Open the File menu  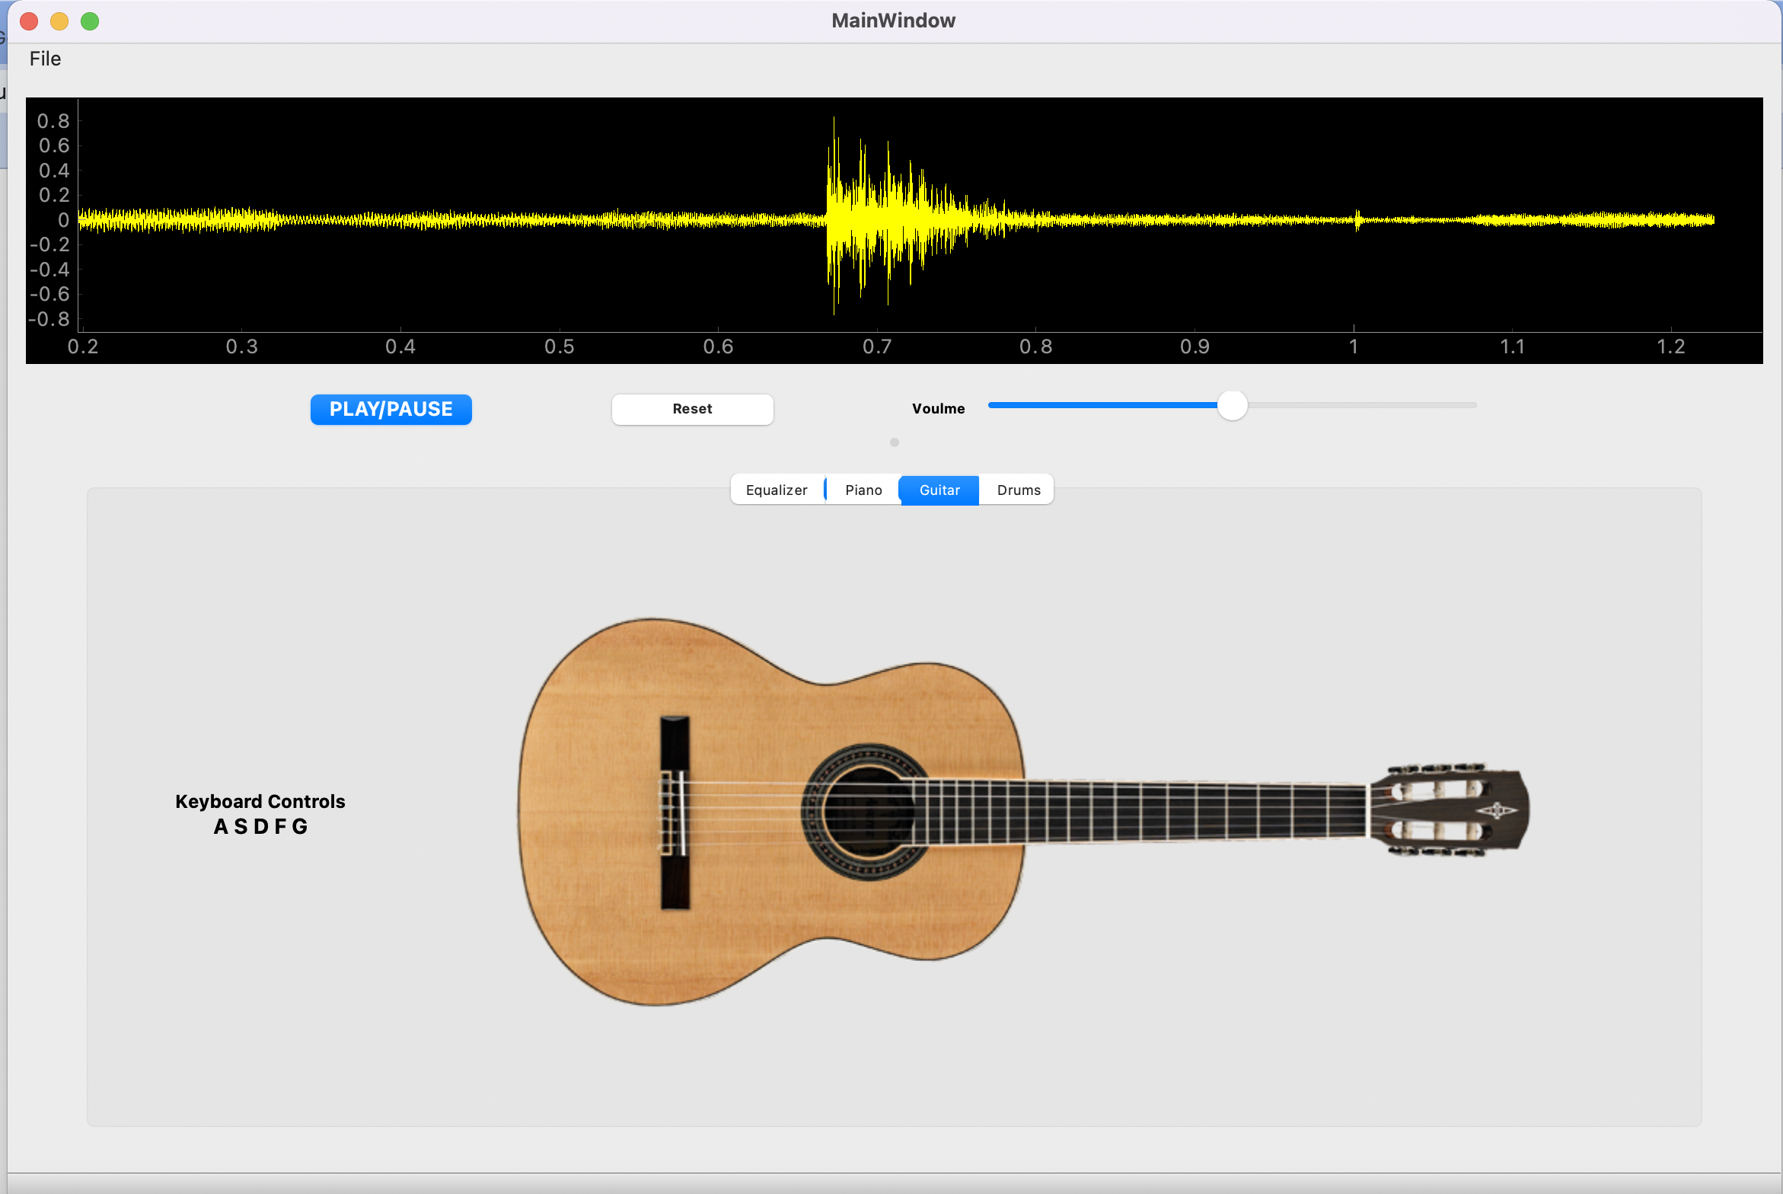point(45,59)
